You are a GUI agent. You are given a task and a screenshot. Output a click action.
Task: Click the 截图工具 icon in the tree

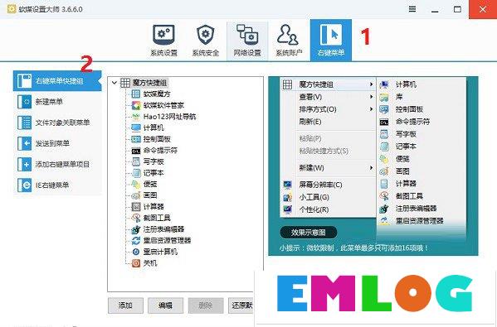point(136,218)
